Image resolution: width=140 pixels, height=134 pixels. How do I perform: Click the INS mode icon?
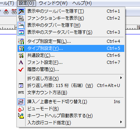pos(21,102)
